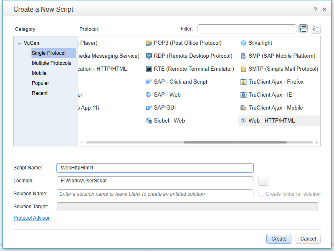Choose the Mobile category

(x=39, y=73)
